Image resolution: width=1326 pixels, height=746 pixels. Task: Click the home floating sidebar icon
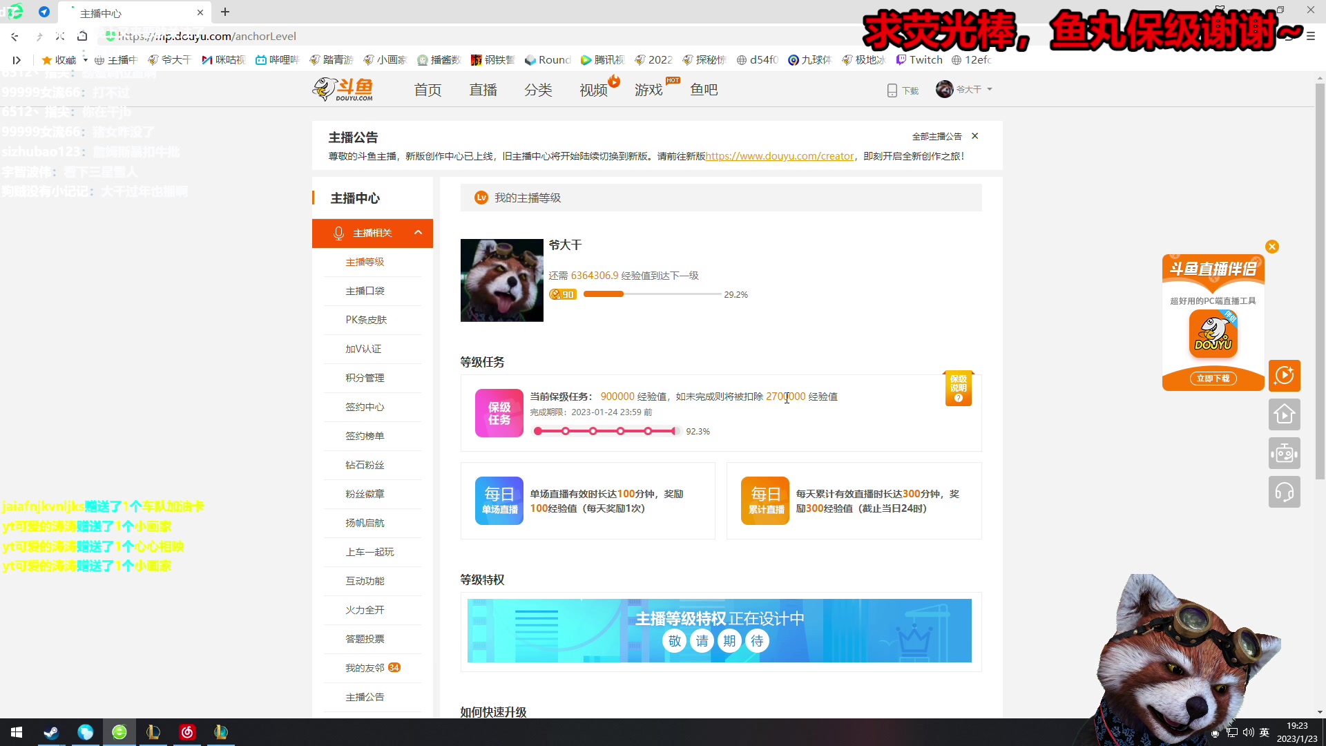pyautogui.click(x=1285, y=414)
